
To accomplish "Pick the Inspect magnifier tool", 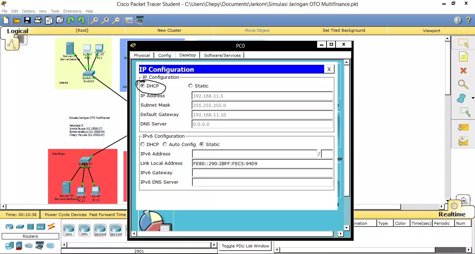I will point(463,84).
